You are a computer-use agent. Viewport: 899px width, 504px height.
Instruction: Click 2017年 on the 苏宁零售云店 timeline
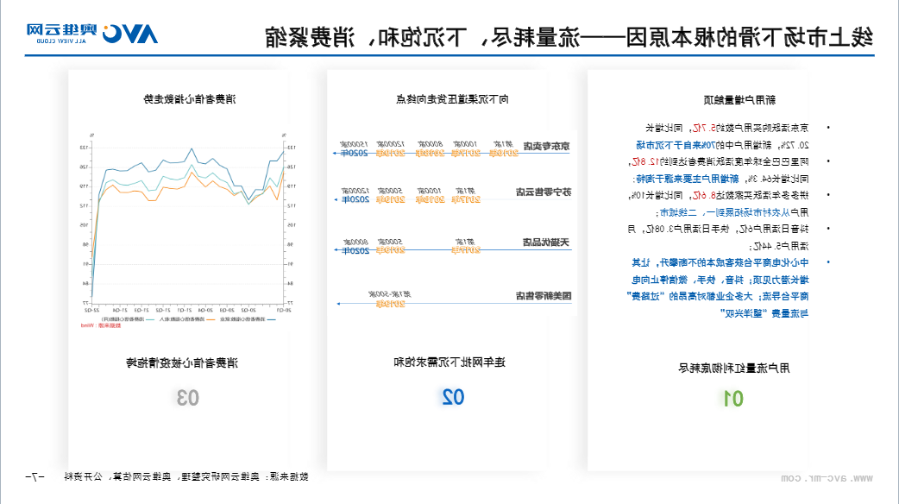tap(466, 199)
